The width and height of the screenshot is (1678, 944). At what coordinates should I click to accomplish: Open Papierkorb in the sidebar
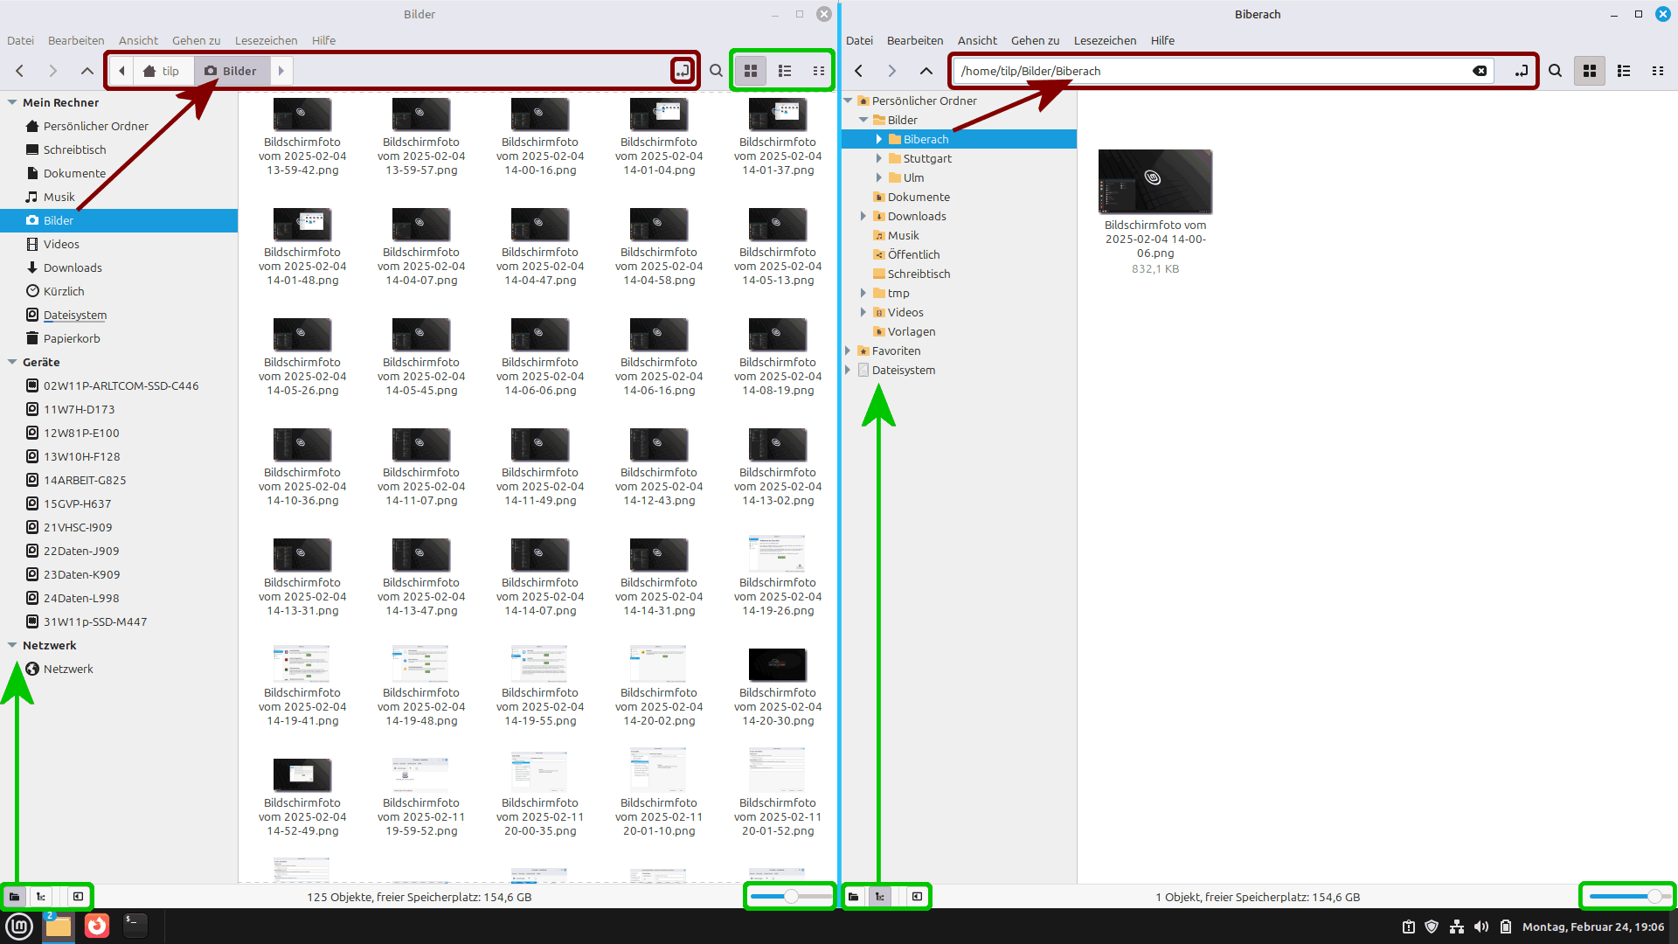pos(72,338)
